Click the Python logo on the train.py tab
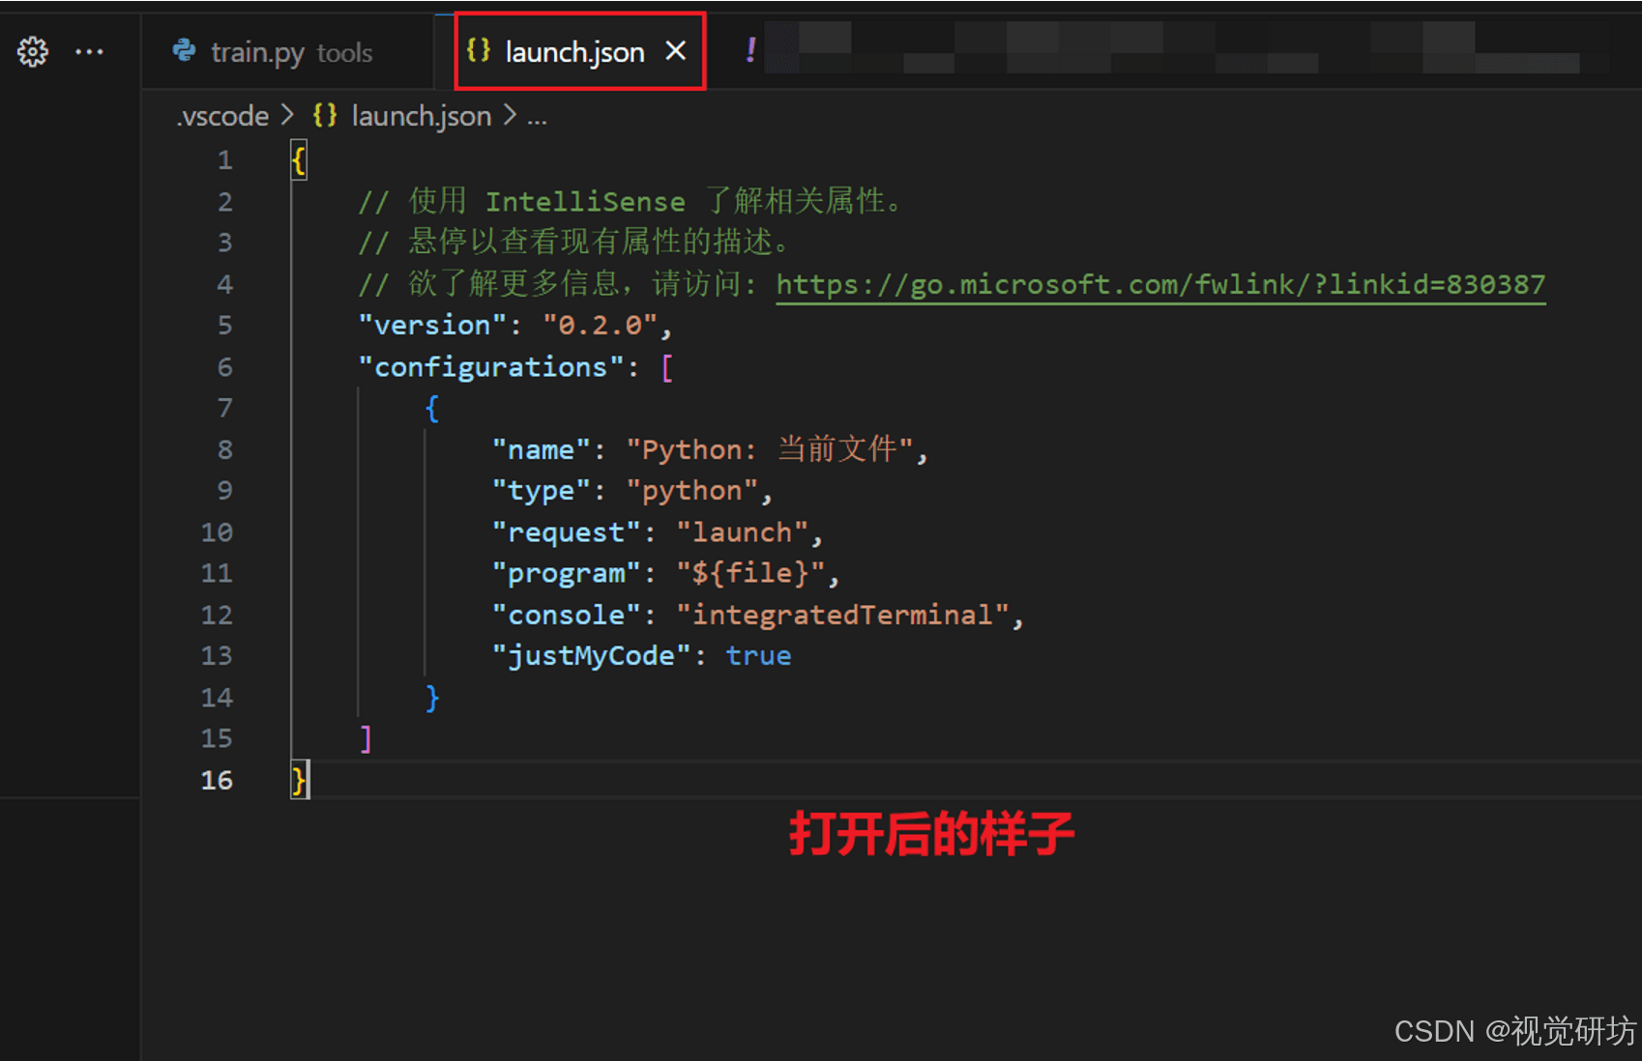Image resolution: width=1642 pixels, height=1061 pixels. point(184,52)
